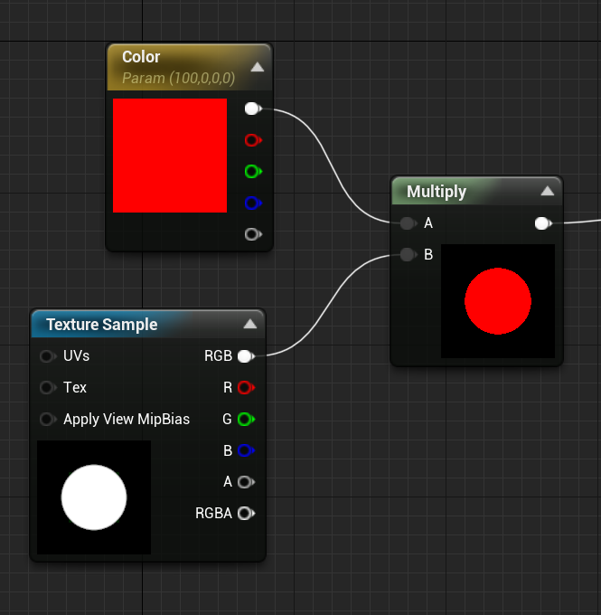Screen dimensions: 601x615
Task: Click the Color node red output pin
Action: [253, 140]
